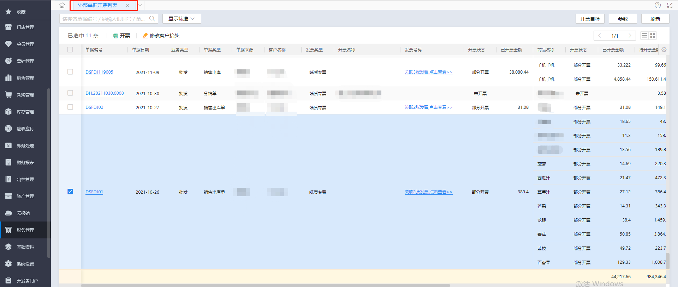Viewport: 678px width, 287px height.
Task: Switch to grid view icon
Action: tap(653, 36)
